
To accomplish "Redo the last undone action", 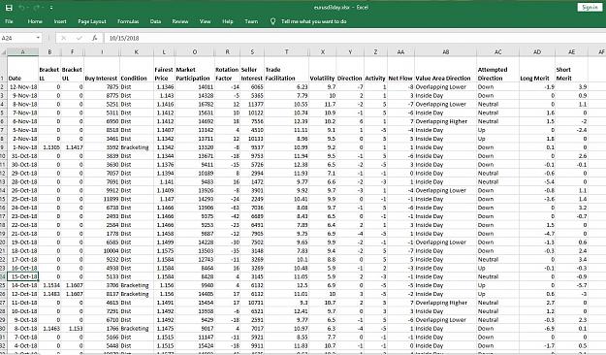I will tap(37, 8).
